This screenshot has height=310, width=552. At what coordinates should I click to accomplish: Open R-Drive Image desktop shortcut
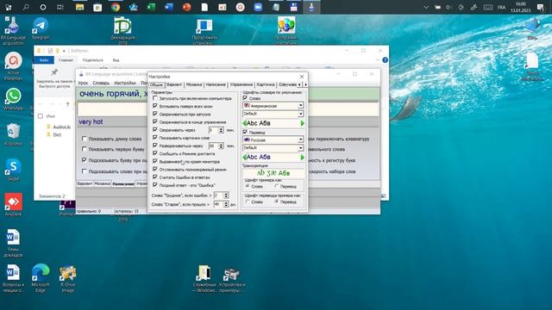pos(67,279)
